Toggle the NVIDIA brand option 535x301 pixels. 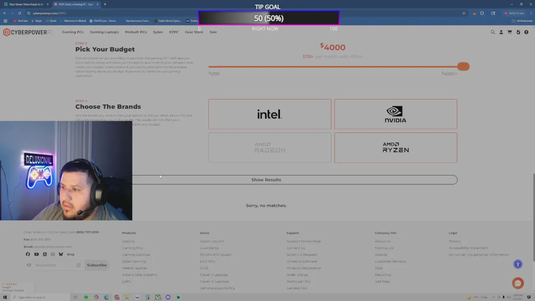(395, 114)
